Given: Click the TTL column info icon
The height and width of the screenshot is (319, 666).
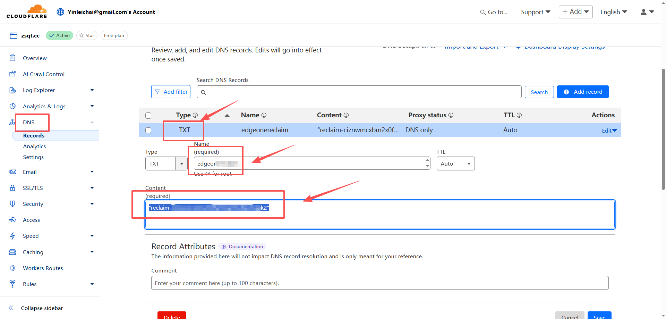Looking at the screenshot, I should (519, 115).
